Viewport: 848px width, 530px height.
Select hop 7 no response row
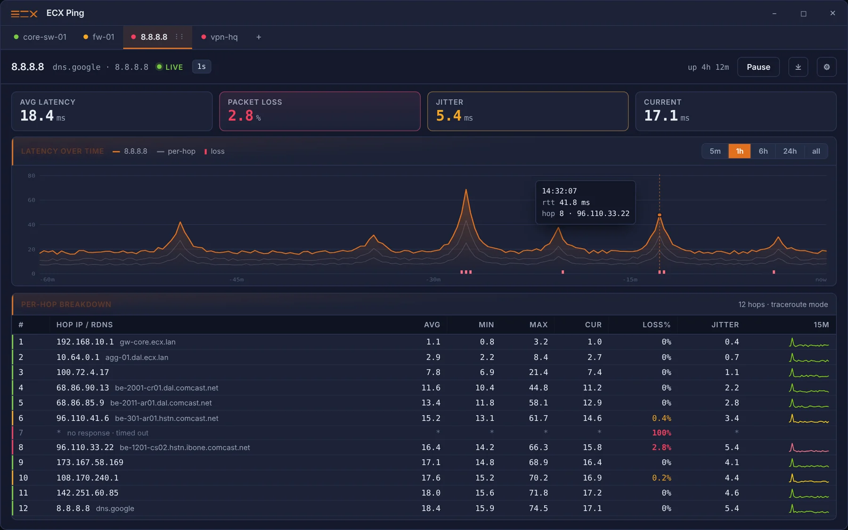coord(424,433)
